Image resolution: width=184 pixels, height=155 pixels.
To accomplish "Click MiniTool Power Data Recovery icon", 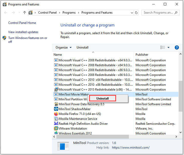I will (56, 104).
